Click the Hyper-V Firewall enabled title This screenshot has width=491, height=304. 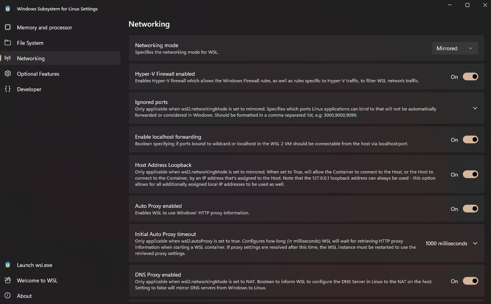click(165, 74)
